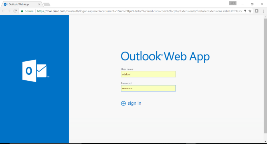
Task: Click the Chrome profile name badge
Action: tap(233, 3)
